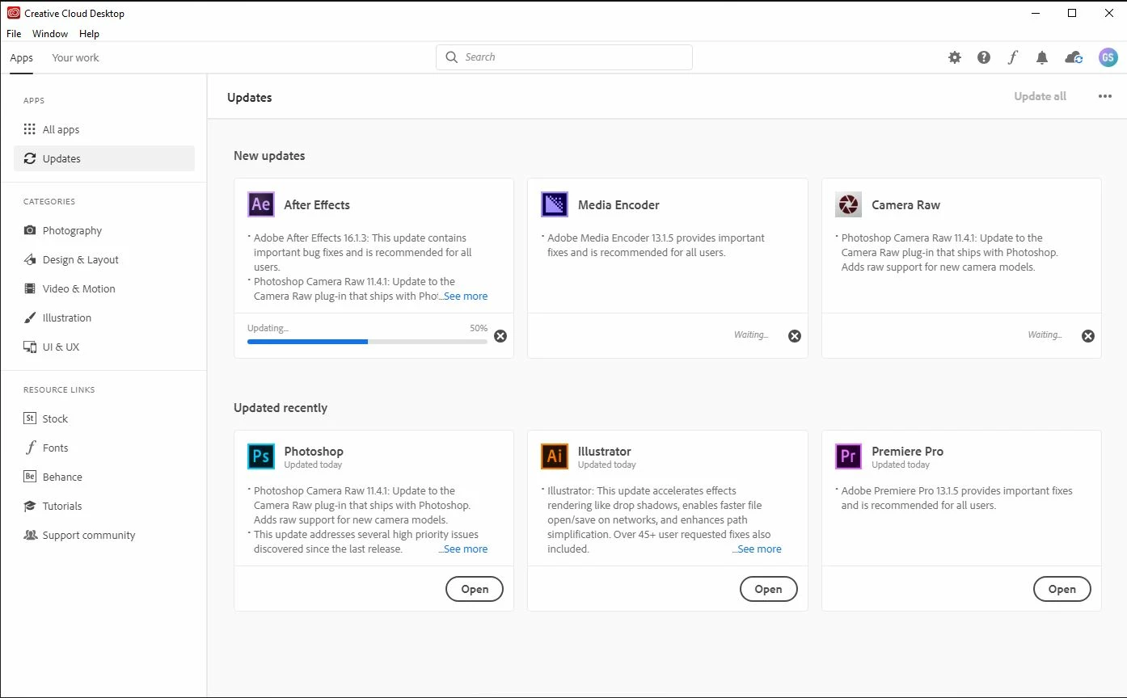The image size is (1127, 698).
Task: Click into the Search field
Action: click(x=564, y=57)
